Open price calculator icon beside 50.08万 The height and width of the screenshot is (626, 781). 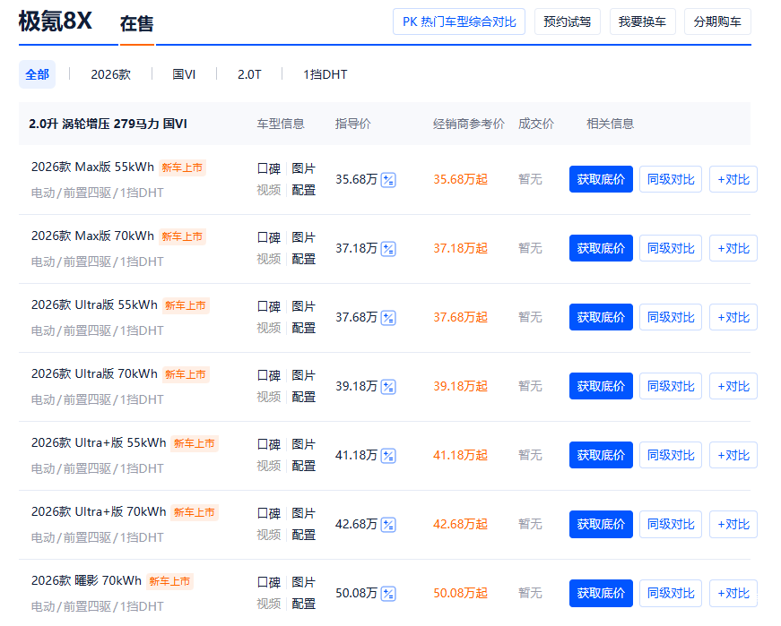click(x=388, y=594)
